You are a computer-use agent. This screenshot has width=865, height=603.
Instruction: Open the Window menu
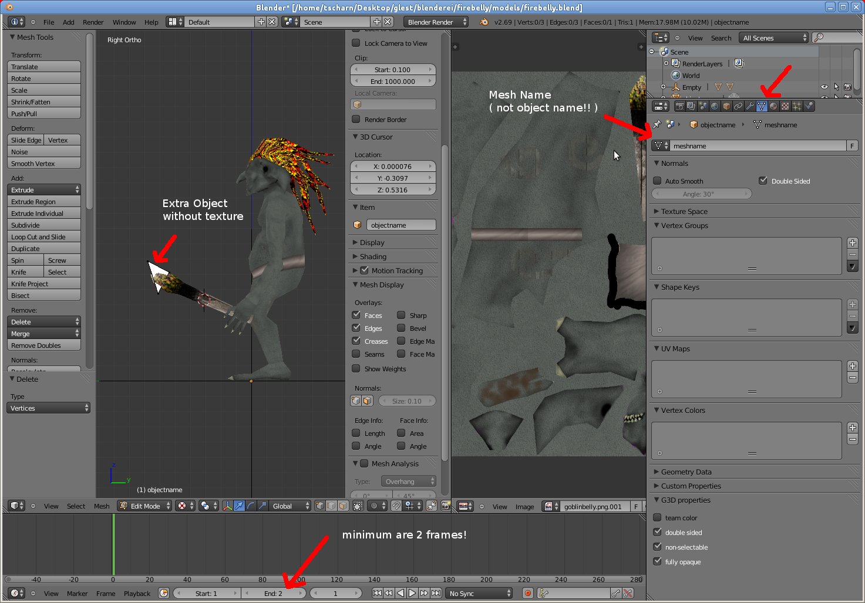click(124, 22)
